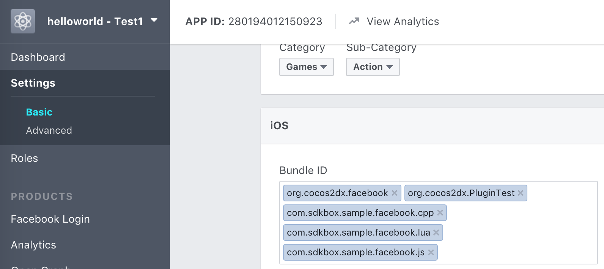Click the atom app logo icon
This screenshot has height=269, width=604.
[x=23, y=21]
